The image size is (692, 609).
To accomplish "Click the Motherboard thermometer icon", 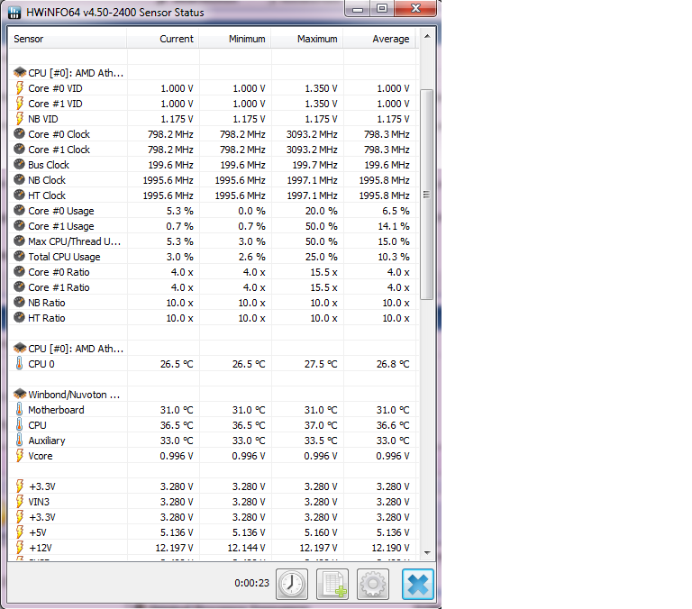I will pyautogui.click(x=20, y=409).
